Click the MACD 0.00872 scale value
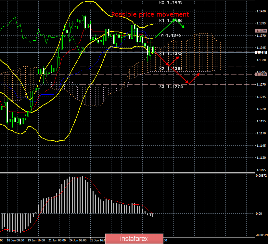Viewport: 268px width, 244px height. tap(261, 175)
